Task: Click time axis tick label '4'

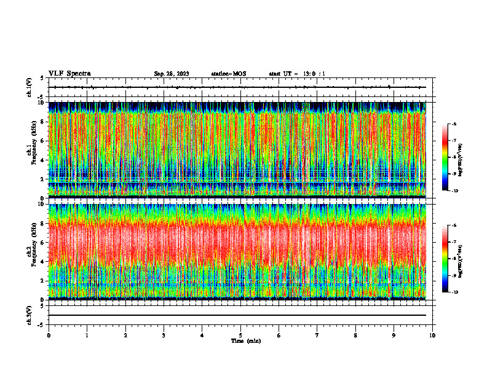Action: pos(202,335)
